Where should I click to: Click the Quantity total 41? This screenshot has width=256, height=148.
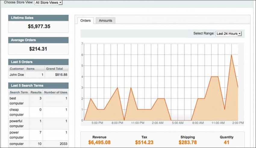click(x=226, y=142)
